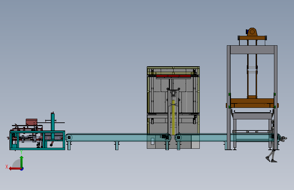Select the gray top crossbeam of the gantry frame

coord(252,50)
